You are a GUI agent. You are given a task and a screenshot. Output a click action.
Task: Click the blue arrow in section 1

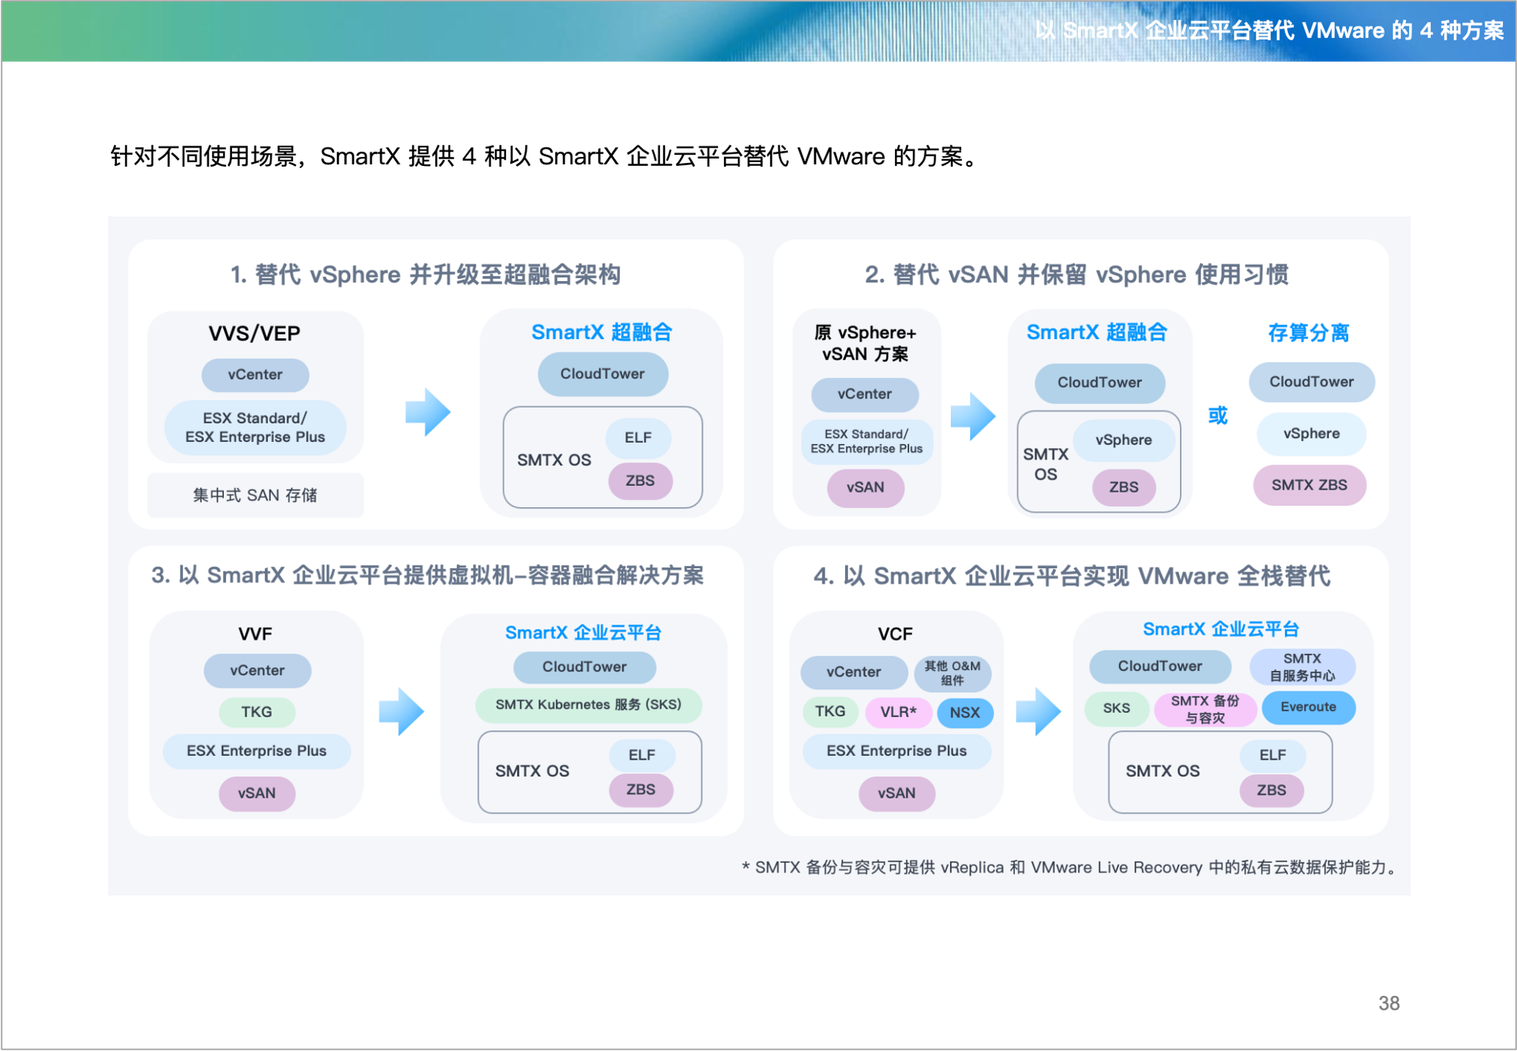[x=427, y=413]
